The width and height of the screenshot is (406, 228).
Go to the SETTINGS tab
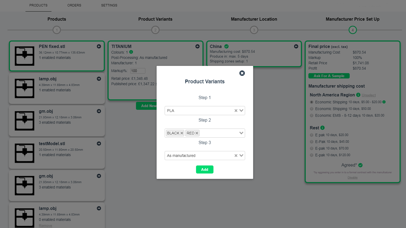click(x=109, y=5)
